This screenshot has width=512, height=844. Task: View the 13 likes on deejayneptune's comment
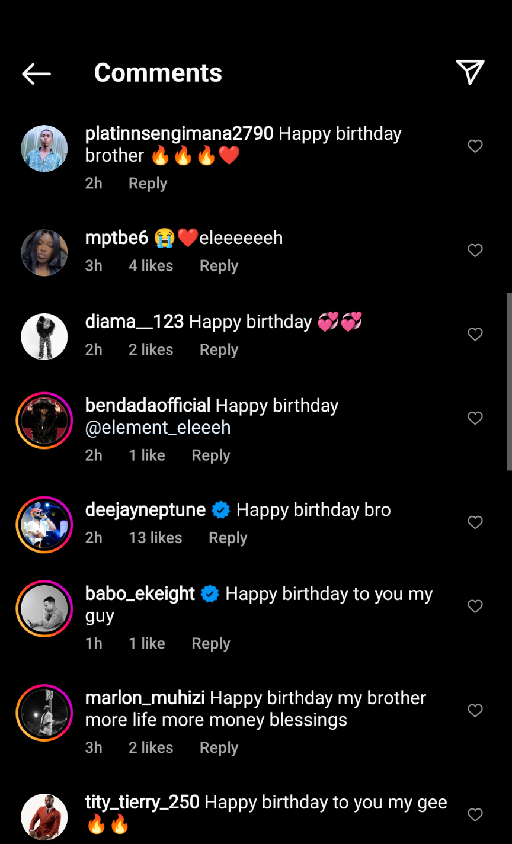pyautogui.click(x=155, y=538)
